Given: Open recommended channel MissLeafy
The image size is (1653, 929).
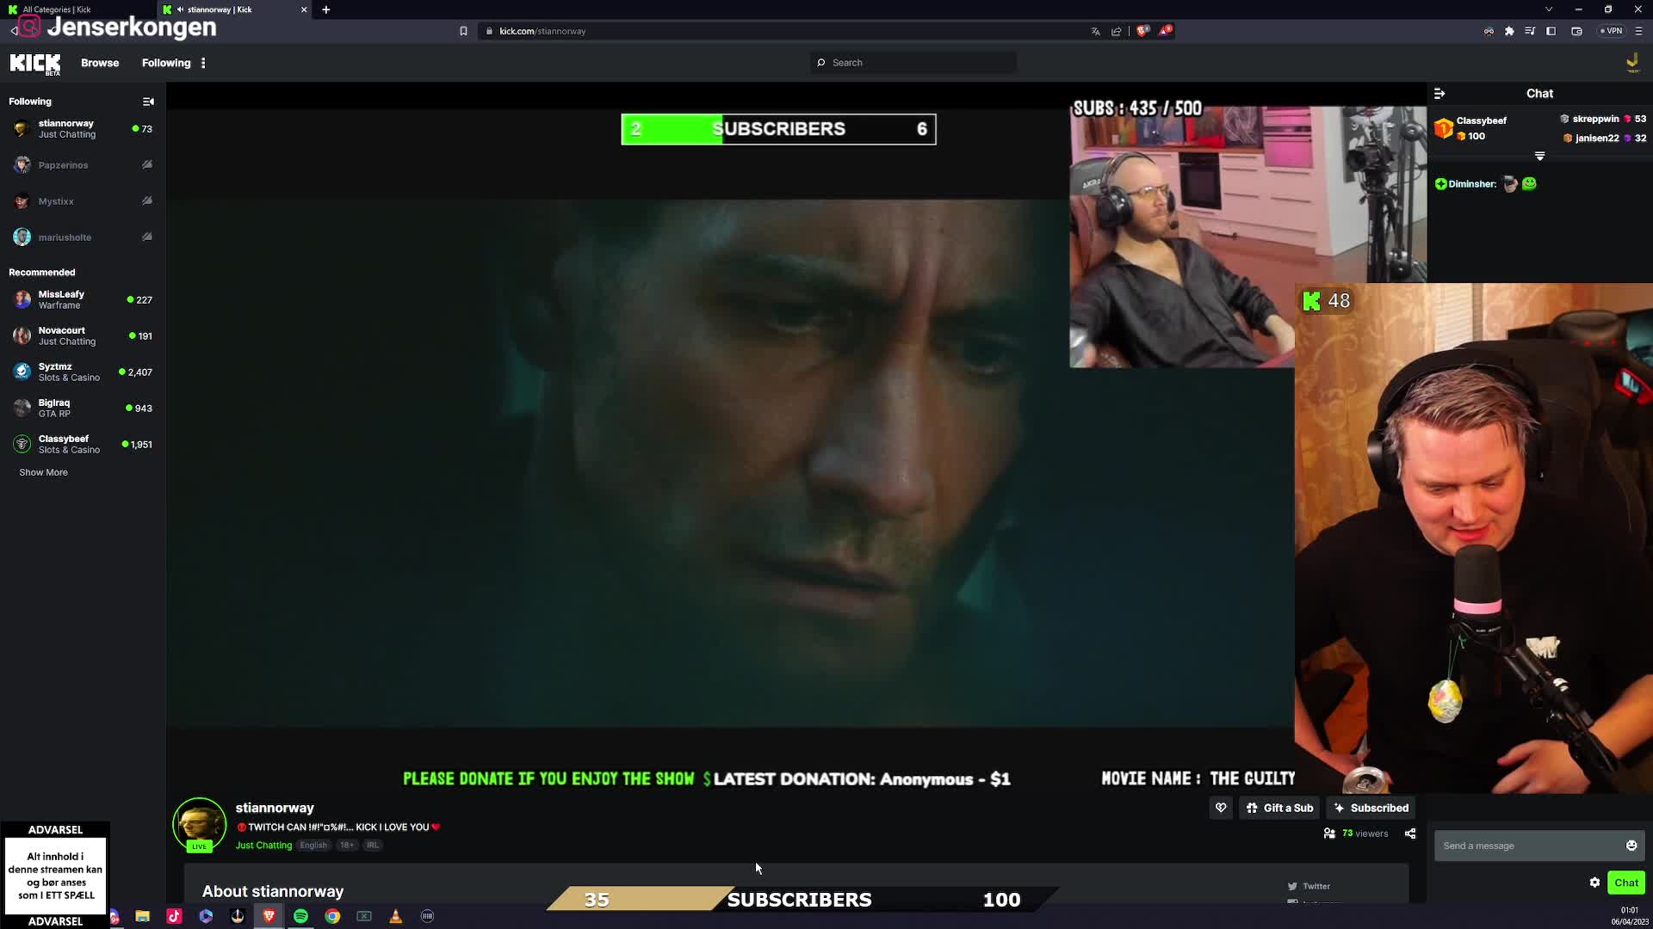Looking at the screenshot, I should click(83, 299).
